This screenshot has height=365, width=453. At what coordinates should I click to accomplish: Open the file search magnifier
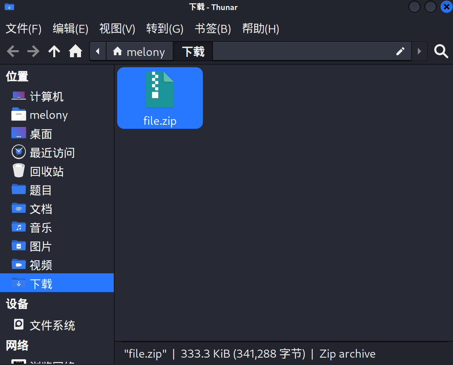[441, 52]
